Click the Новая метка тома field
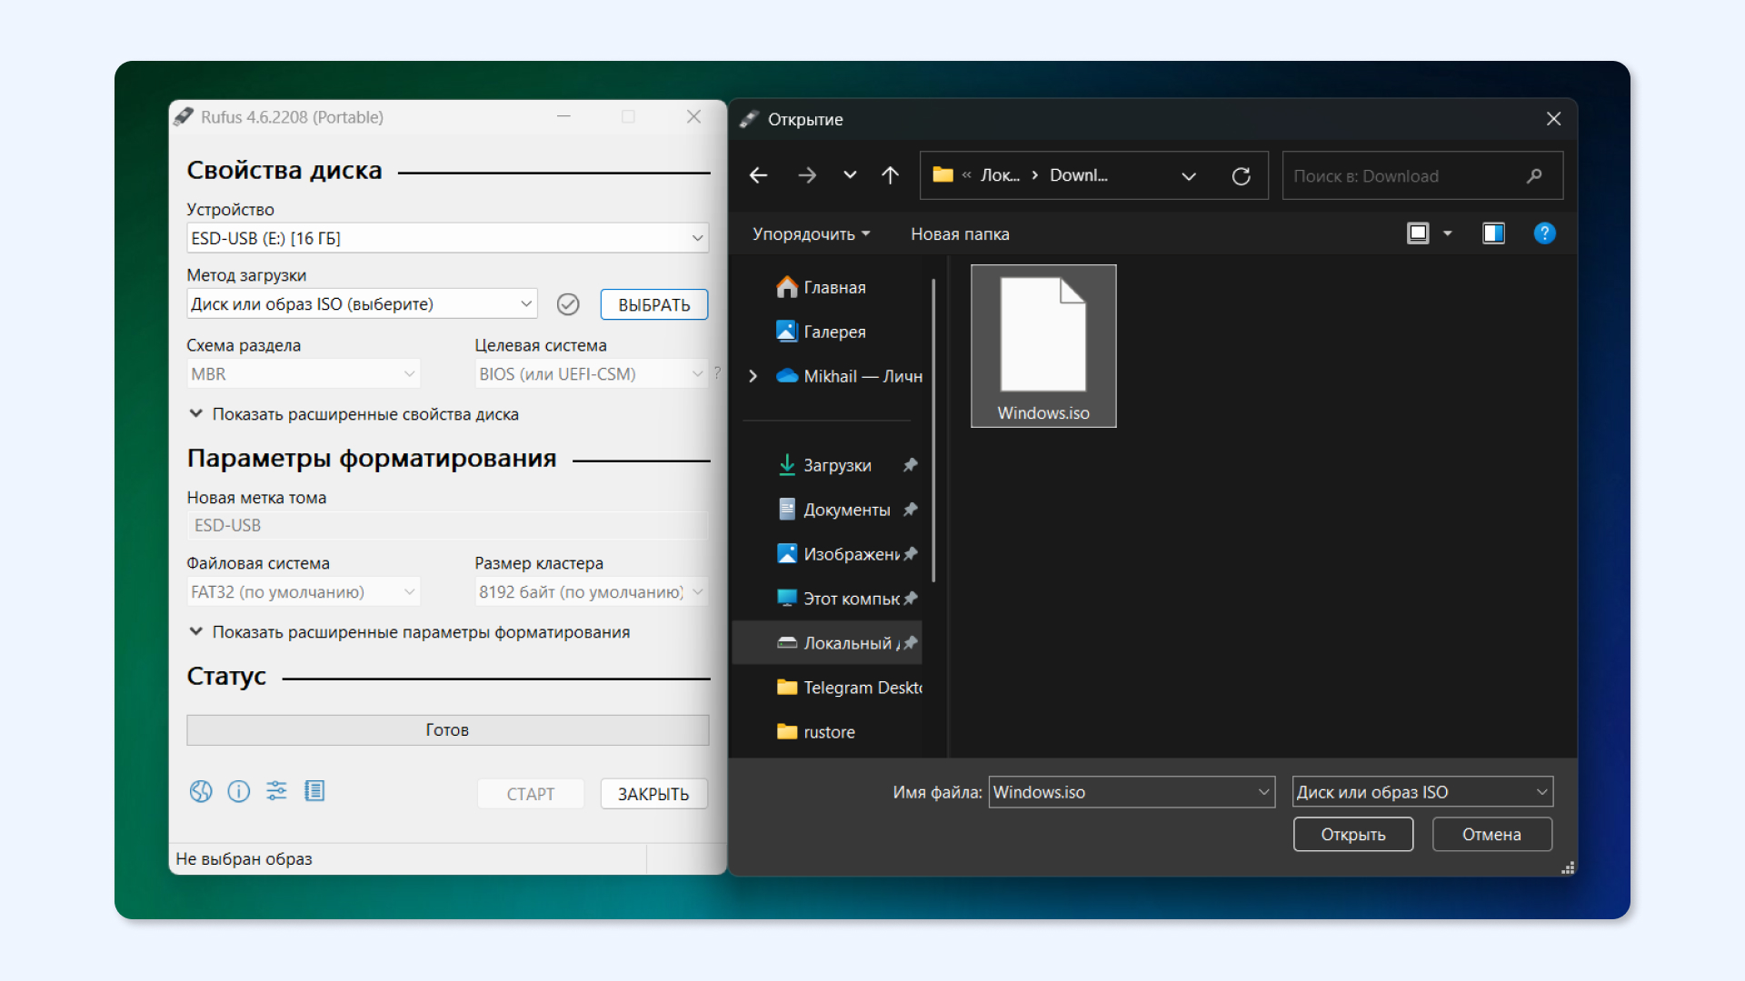 pos(447,526)
